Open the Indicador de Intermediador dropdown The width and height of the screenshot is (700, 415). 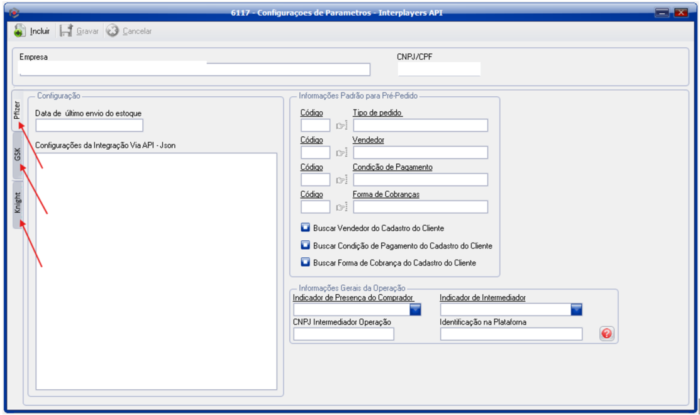[x=576, y=309]
